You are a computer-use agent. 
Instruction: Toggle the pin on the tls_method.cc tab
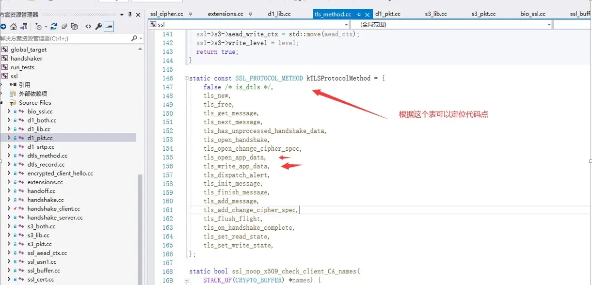click(x=358, y=15)
